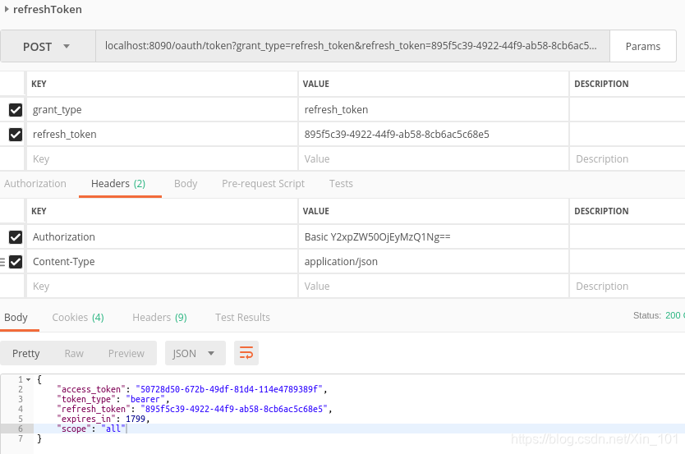The image size is (685, 454).
Task: Click empty Description field in headers table
Action: (628, 287)
